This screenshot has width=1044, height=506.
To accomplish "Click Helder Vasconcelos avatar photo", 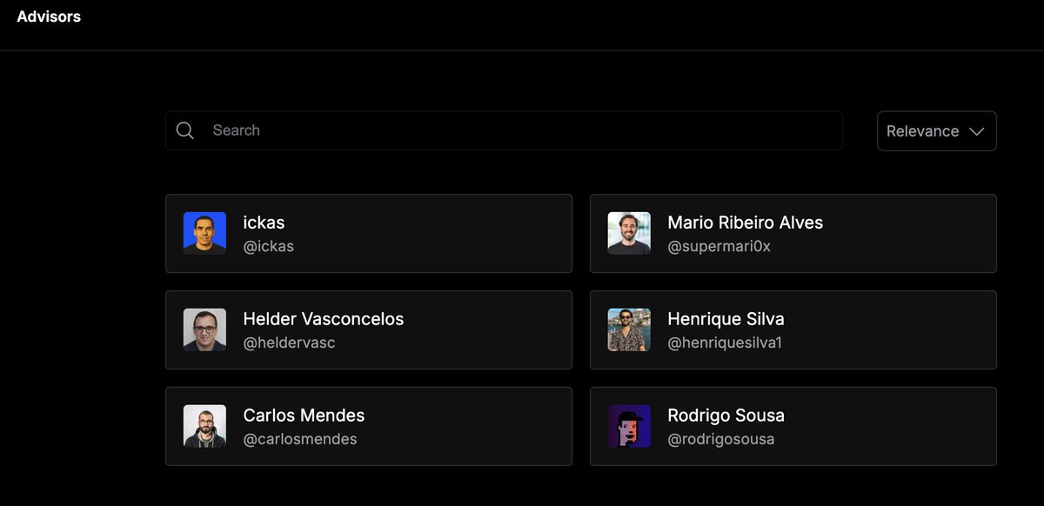I will (204, 330).
